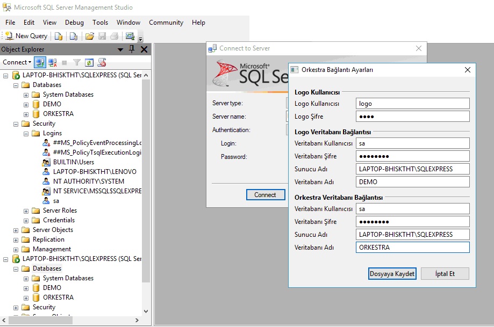Open the Tools menu
This screenshot has width=494, height=327.
tap(100, 23)
